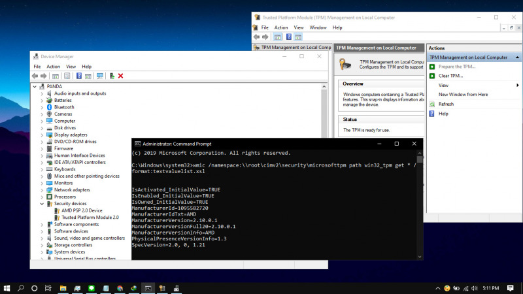Expand Storage controllers category
This screenshot has height=294, width=523.
(x=42, y=246)
